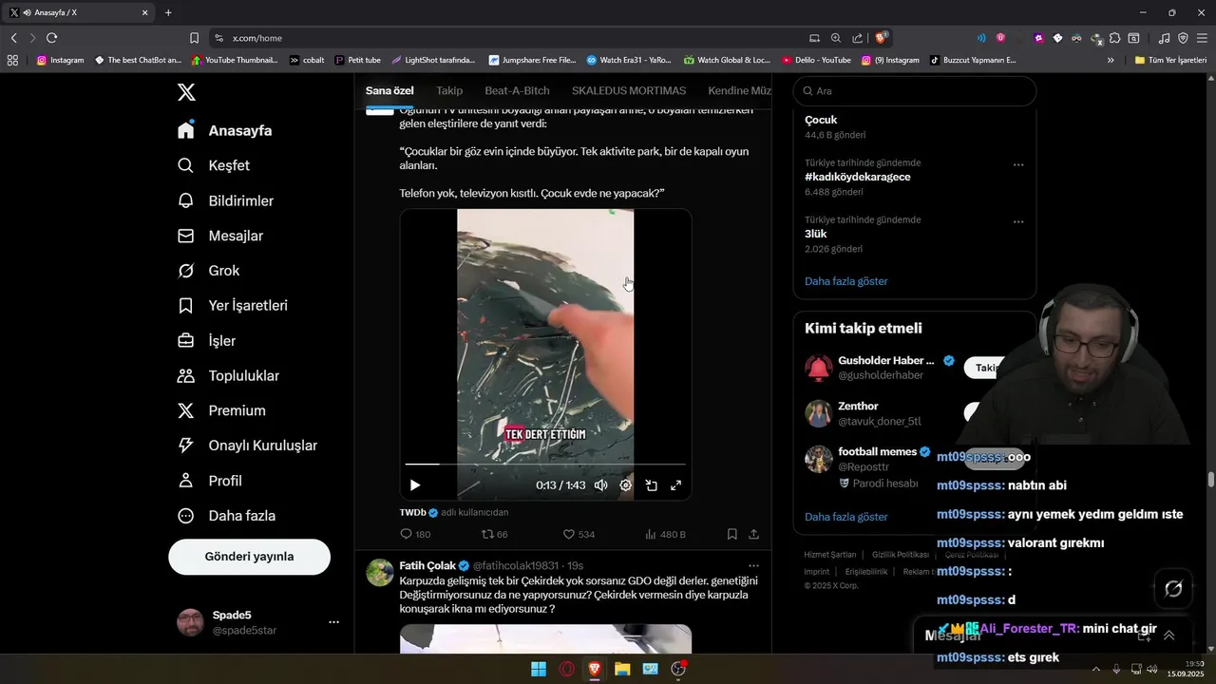
Task: Click the video progress bar
Action: click(x=545, y=465)
